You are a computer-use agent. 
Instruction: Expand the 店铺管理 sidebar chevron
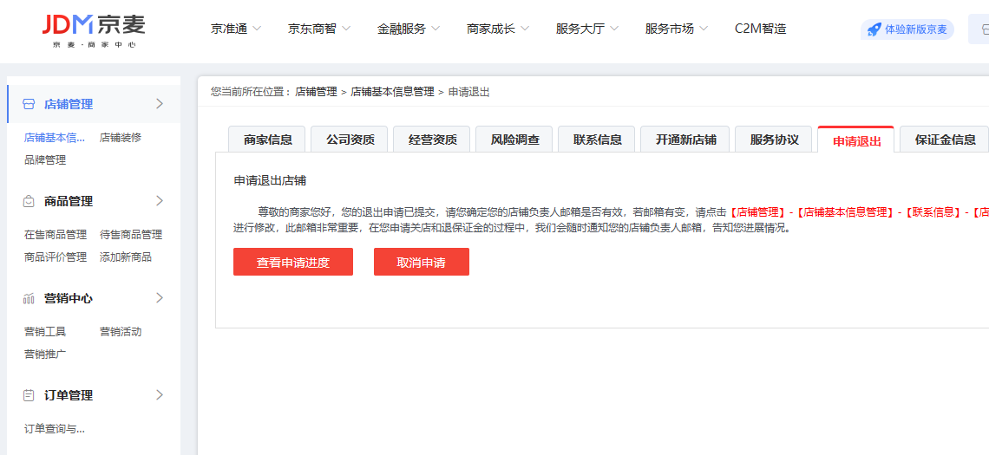[160, 104]
